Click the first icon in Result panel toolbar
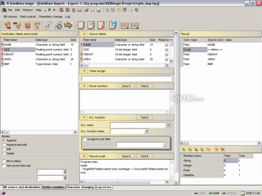The height and width of the screenshot is (196, 262). point(184,149)
